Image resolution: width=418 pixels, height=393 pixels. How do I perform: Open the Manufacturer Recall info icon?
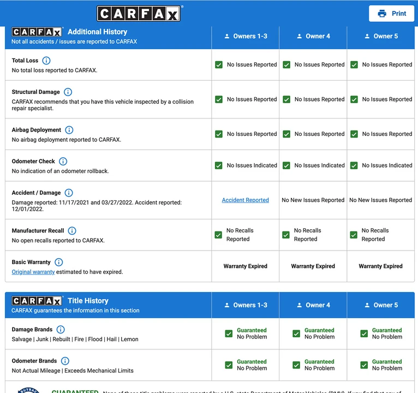pyautogui.click(x=72, y=231)
